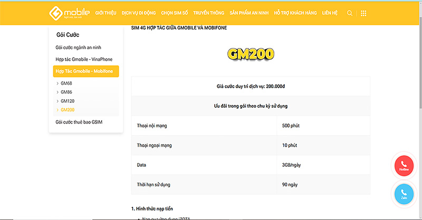The image size is (422, 220).
Task: Open the SẢN PHẨM AN NINH menu
Action: [249, 13]
